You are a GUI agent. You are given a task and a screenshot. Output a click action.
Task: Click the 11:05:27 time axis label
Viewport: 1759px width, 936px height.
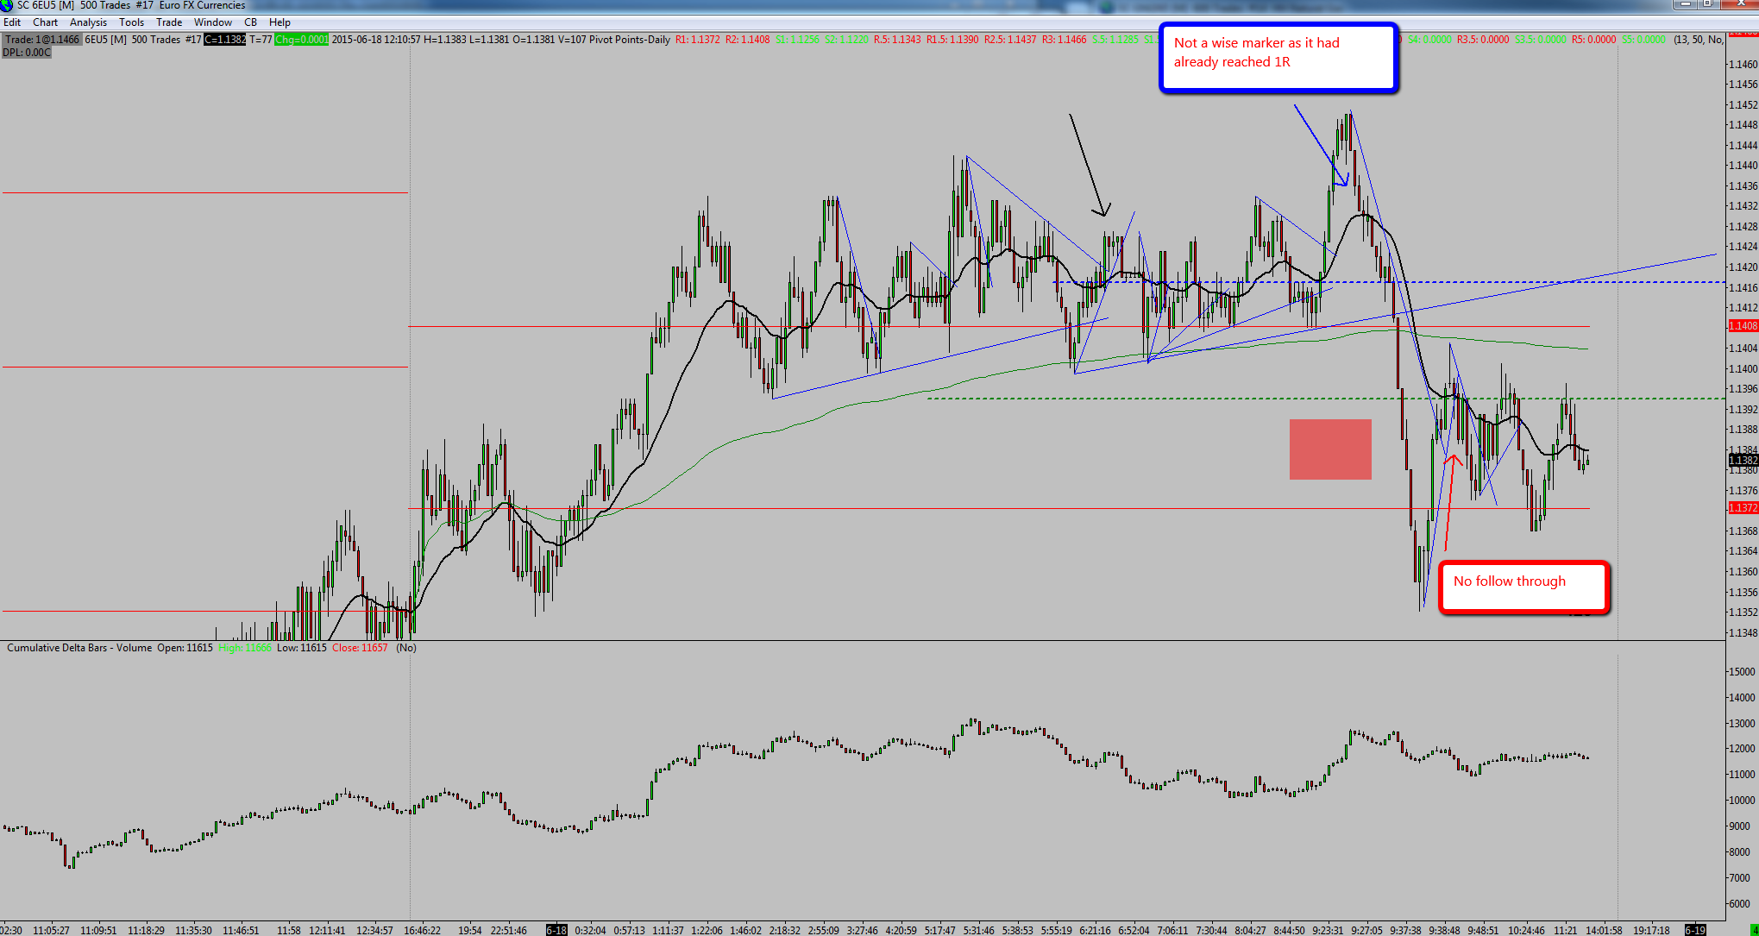(x=52, y=930)
